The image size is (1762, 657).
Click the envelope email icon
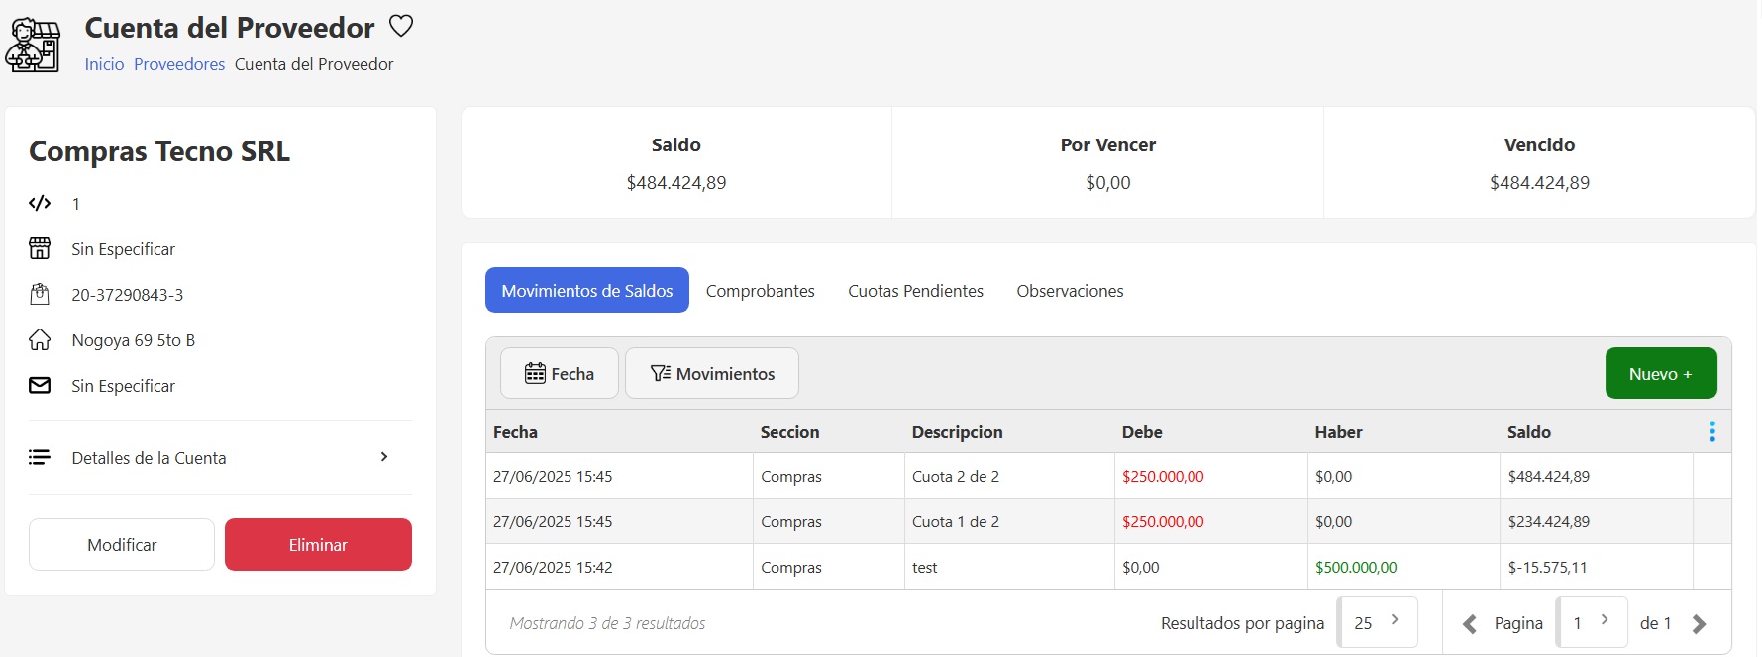[x=40, y=386]
